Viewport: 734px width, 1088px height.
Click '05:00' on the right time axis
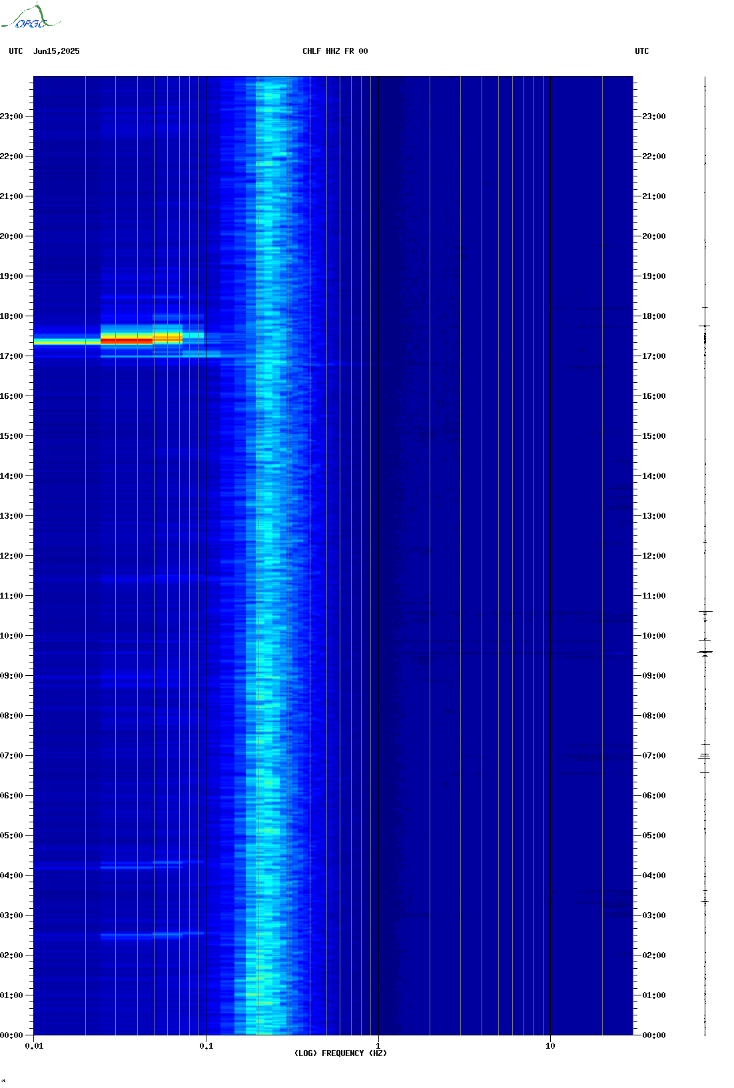[654, 836]
